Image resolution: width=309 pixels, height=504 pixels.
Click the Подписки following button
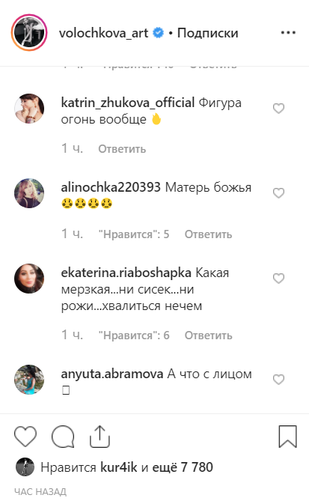tap(208, 33)
